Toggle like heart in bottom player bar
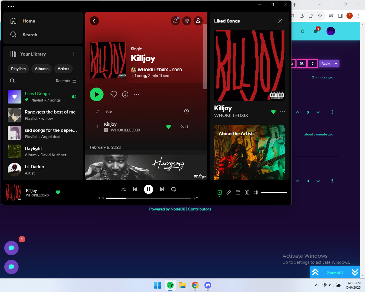Screen dimensions: 365x292 point(58,192)
